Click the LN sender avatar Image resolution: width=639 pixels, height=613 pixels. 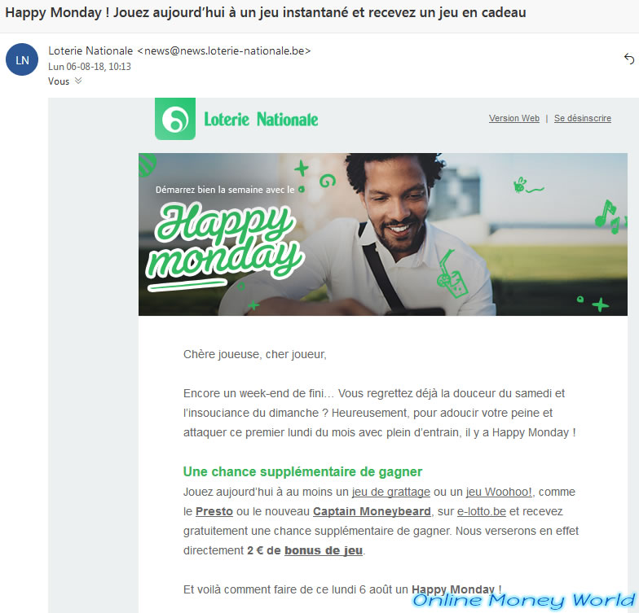(22, 60)
